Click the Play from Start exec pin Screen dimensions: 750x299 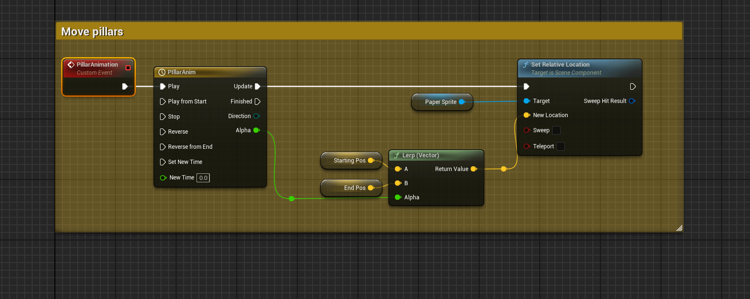click(x=163, y=102)
